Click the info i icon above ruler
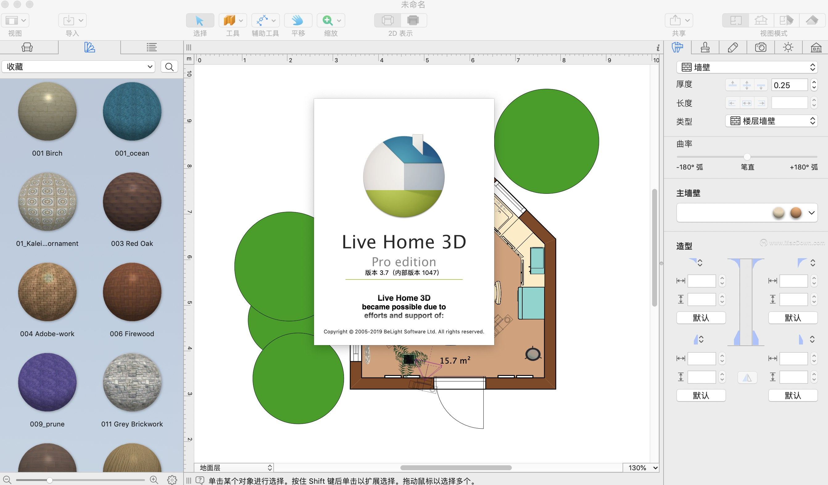828x485 pixels. [658, 48]
